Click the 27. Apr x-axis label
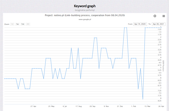This screenshot has height=111, width=169. pyautogui.click(x=33, y=106)
